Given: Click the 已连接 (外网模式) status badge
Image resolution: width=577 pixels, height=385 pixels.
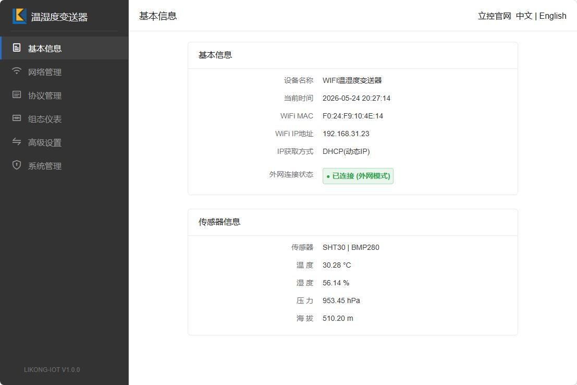Looking at the screenshot, I should [358, 176].
